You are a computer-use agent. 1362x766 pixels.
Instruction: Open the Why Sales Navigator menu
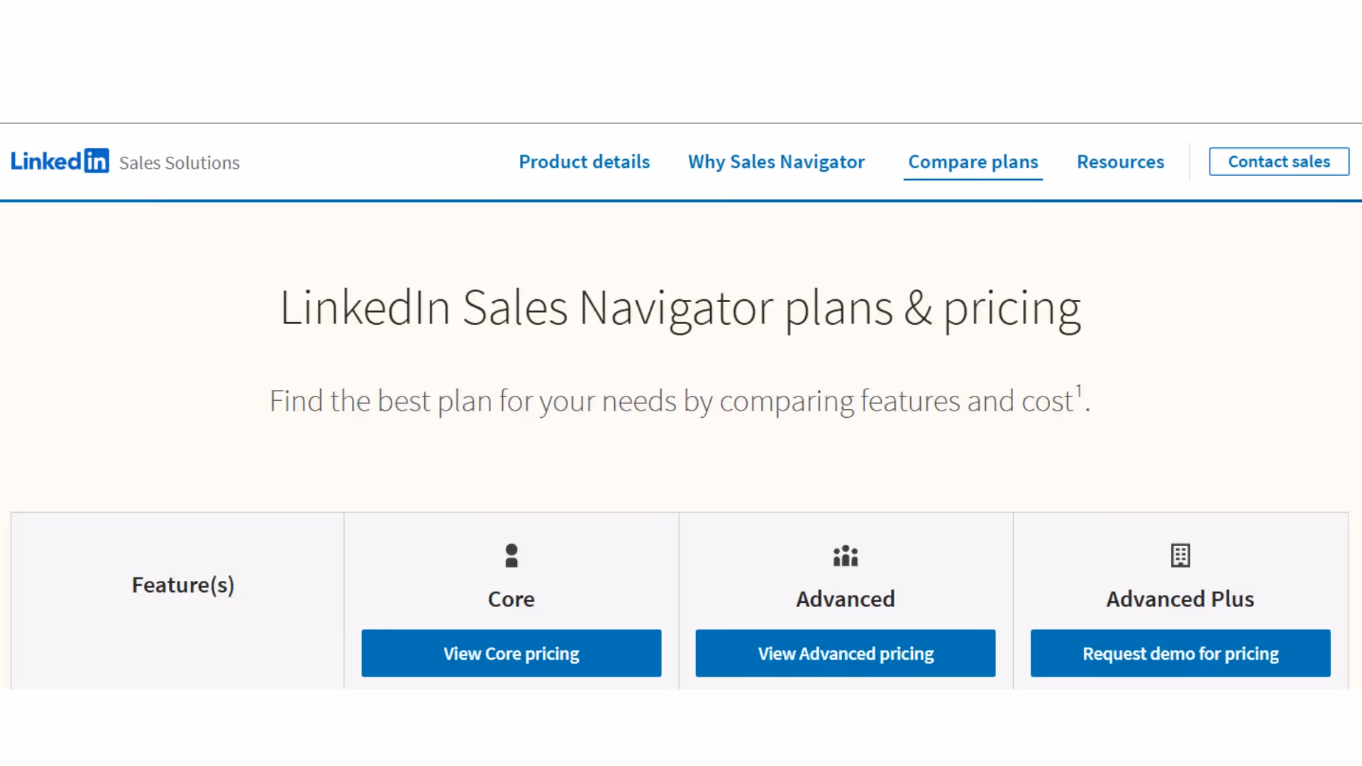click(777, 162)
